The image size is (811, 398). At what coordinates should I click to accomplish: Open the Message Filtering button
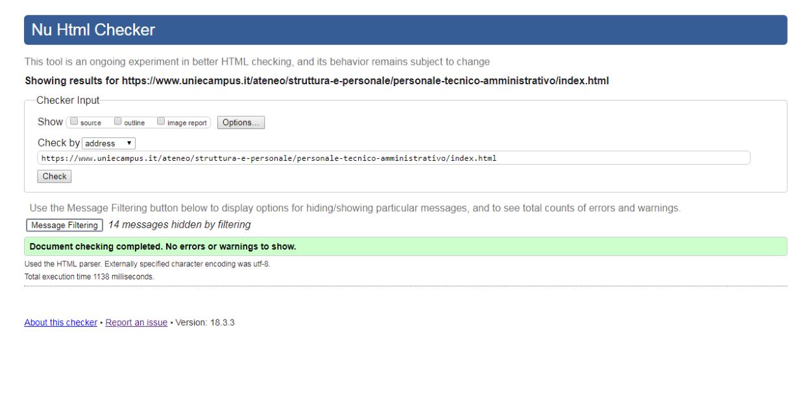[x=64, y=225]
